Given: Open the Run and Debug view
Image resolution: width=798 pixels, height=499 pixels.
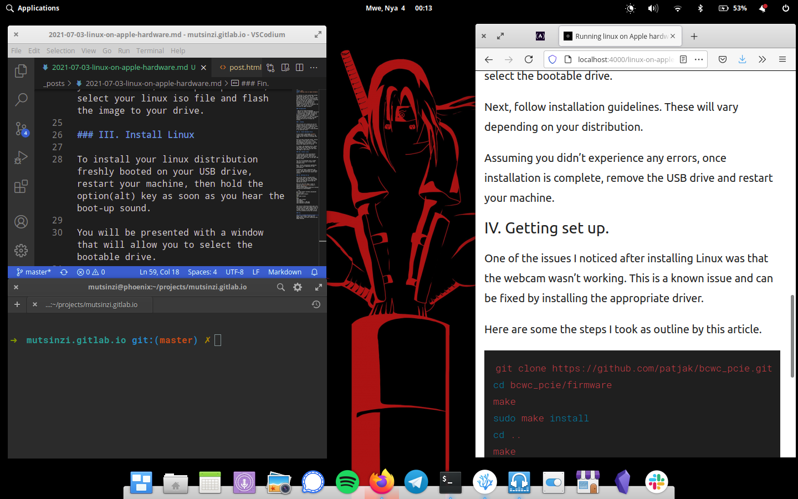Looking at the screenshot, I should click(x=21, y=157).
